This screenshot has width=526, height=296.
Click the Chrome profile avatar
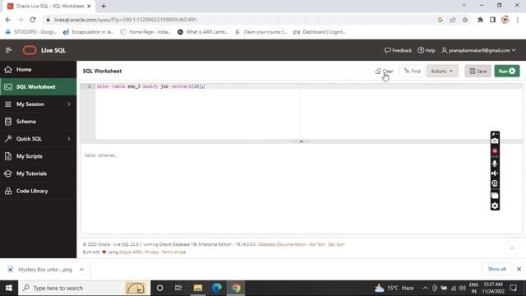point(505,20)
